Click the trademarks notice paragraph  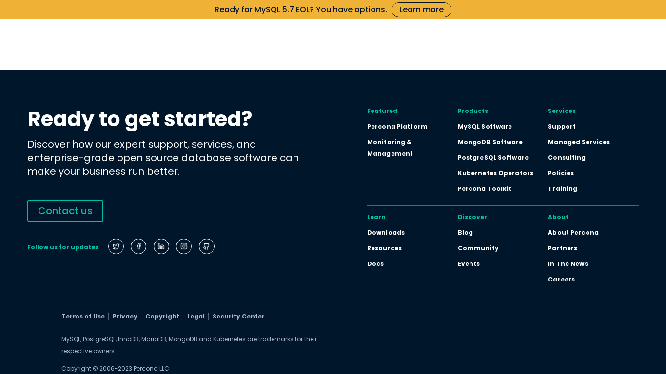[x=189, y=345]
